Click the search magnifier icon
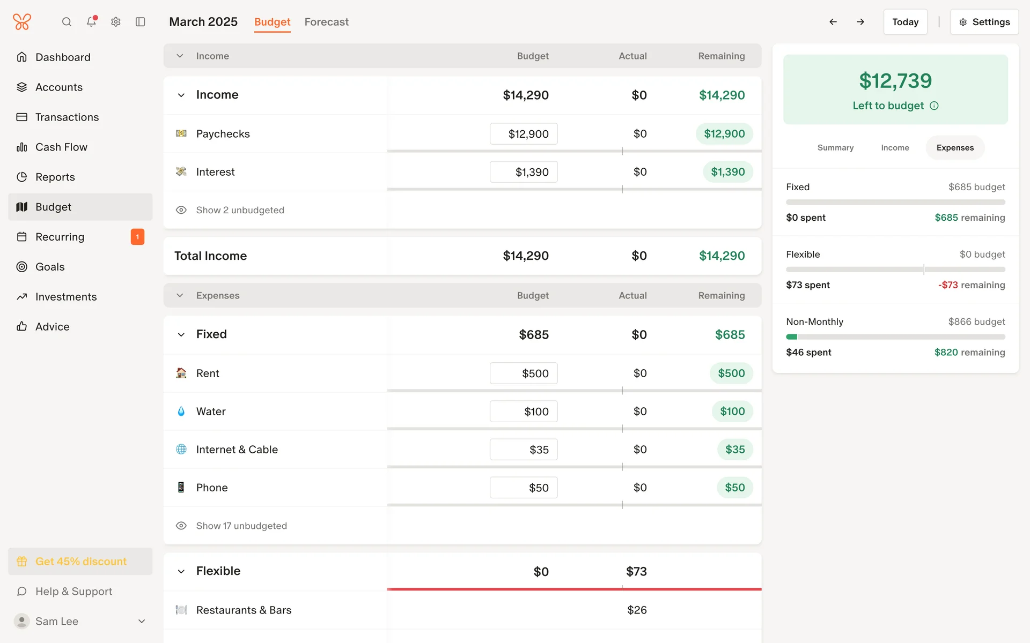 pos(67,22)
